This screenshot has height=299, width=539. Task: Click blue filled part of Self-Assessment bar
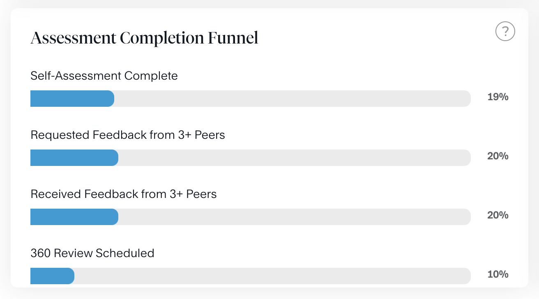click(x=72, y=99)
